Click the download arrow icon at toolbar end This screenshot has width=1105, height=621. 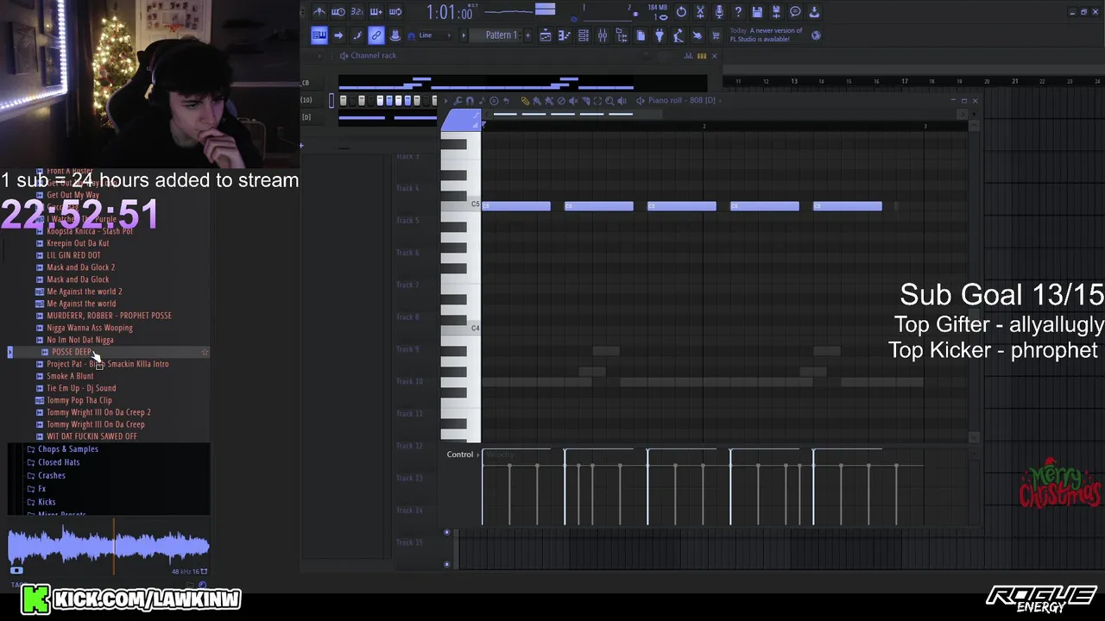pos(814,12)
